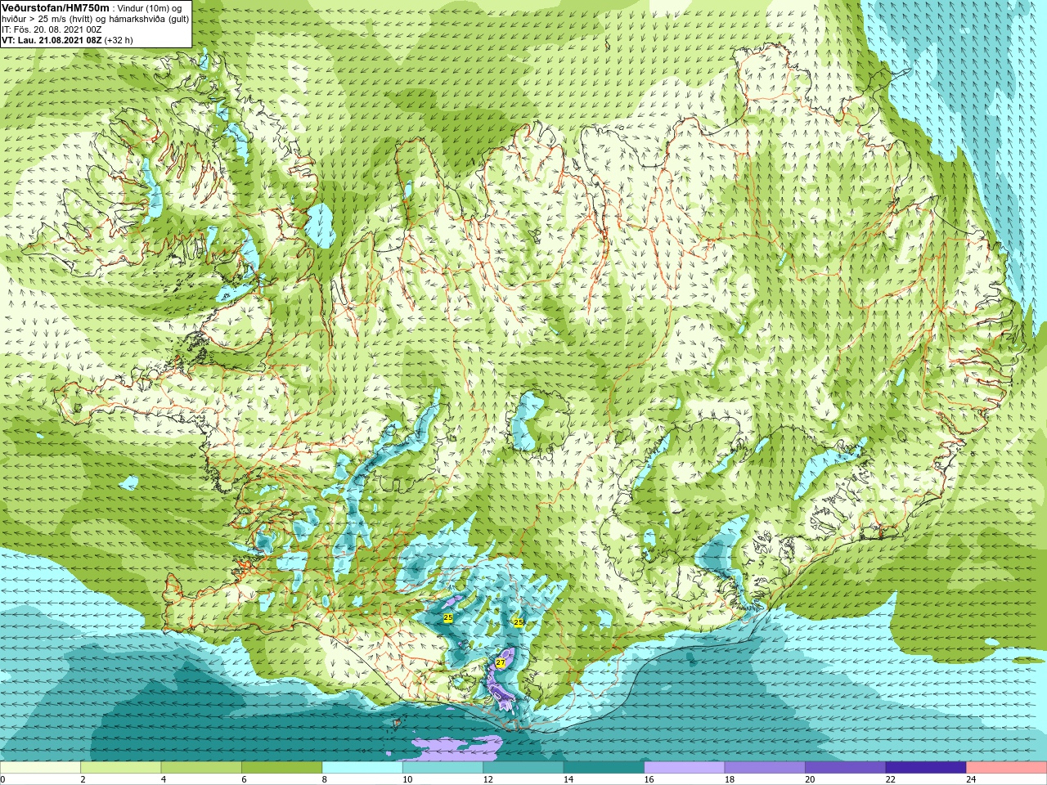
Task: Click the above-24 m/s pink scale swatch
Action: coord(1007,768)
